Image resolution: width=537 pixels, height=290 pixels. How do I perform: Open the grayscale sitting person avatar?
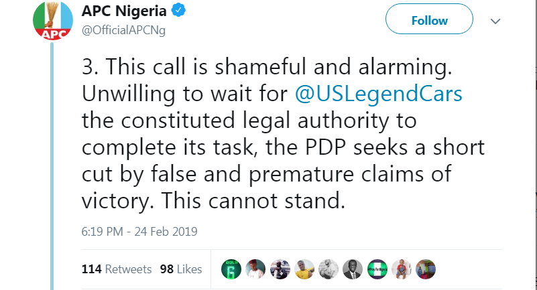(329, 269)
